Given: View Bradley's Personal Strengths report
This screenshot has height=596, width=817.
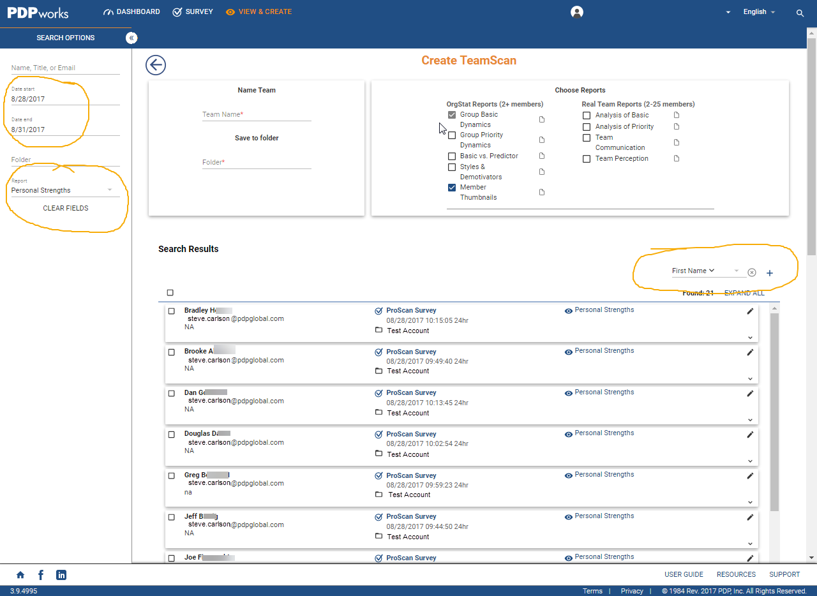Looking at the screenshot, I should point(599,310).
